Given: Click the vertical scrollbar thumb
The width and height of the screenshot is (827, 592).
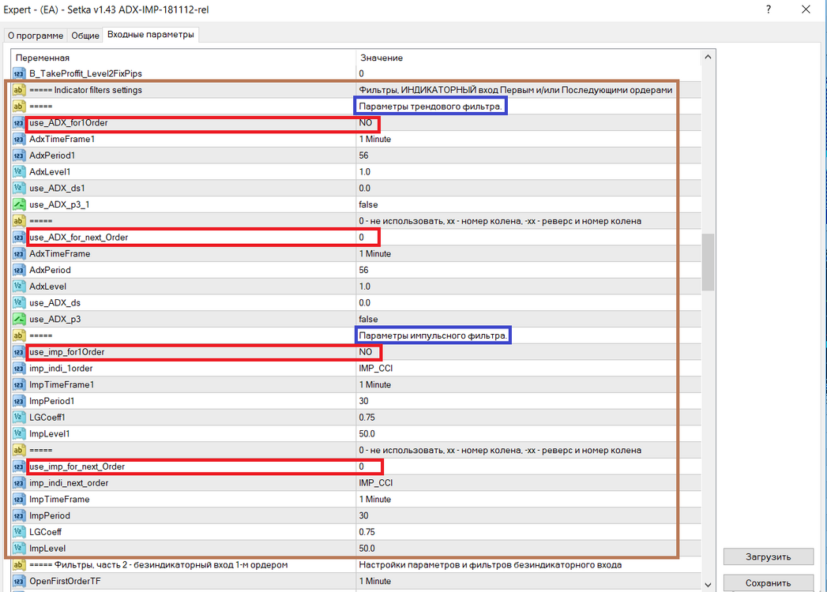Looking at the screenshot, I should tap(708, 262).
